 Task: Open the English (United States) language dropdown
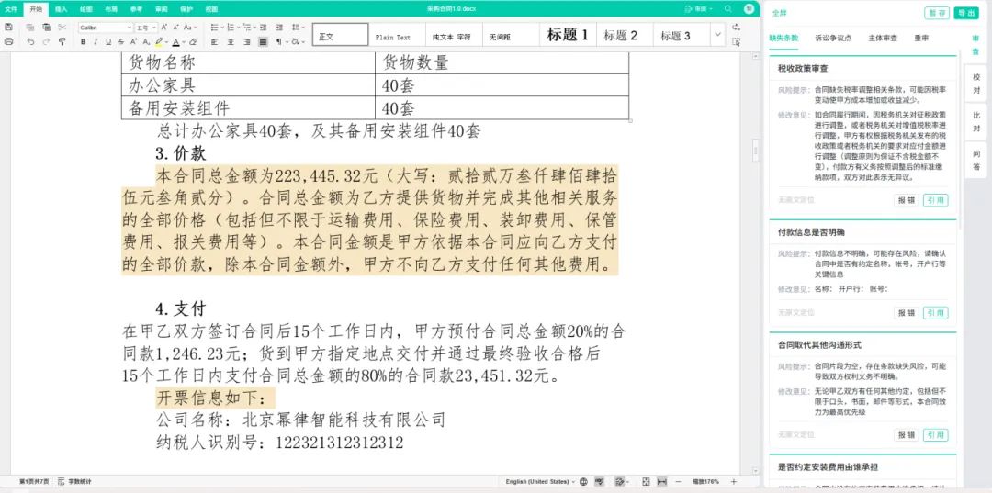click(x=542, y=481)
